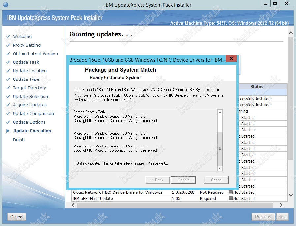The width and height of the screenshot is (296, 226).
Task: Click "IBM uEFI Flash Update" row name
Action: (x=93, y=198)
